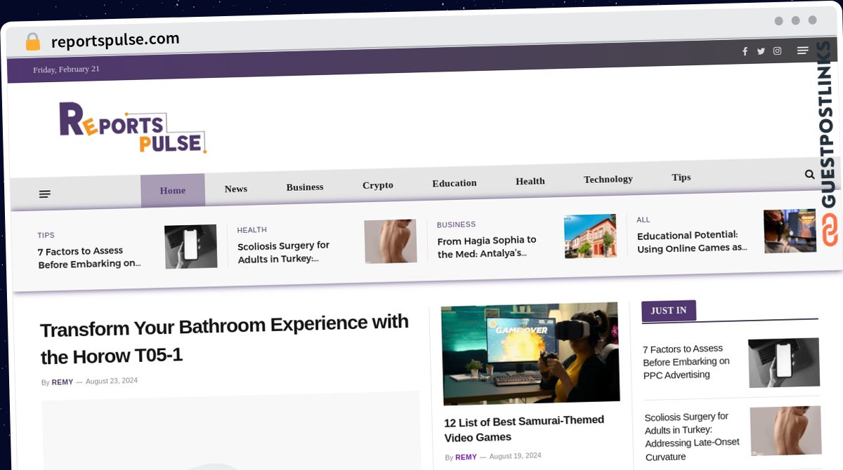Image resolution: width=843 pixels, height=470 pixels.
Task: Select the JUST IN sidebar tab
Action: tap(669, 310)
